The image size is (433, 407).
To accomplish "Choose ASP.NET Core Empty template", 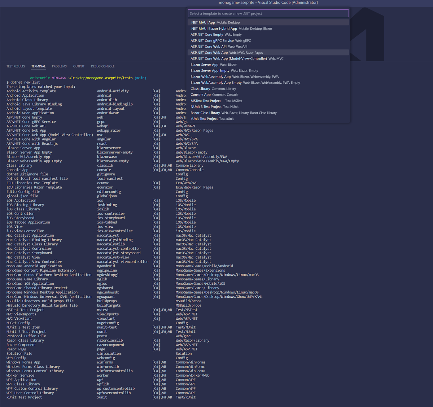I will (x=268, y=35).
